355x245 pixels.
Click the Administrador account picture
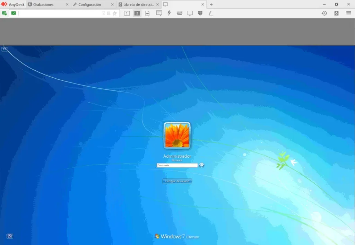177,135
